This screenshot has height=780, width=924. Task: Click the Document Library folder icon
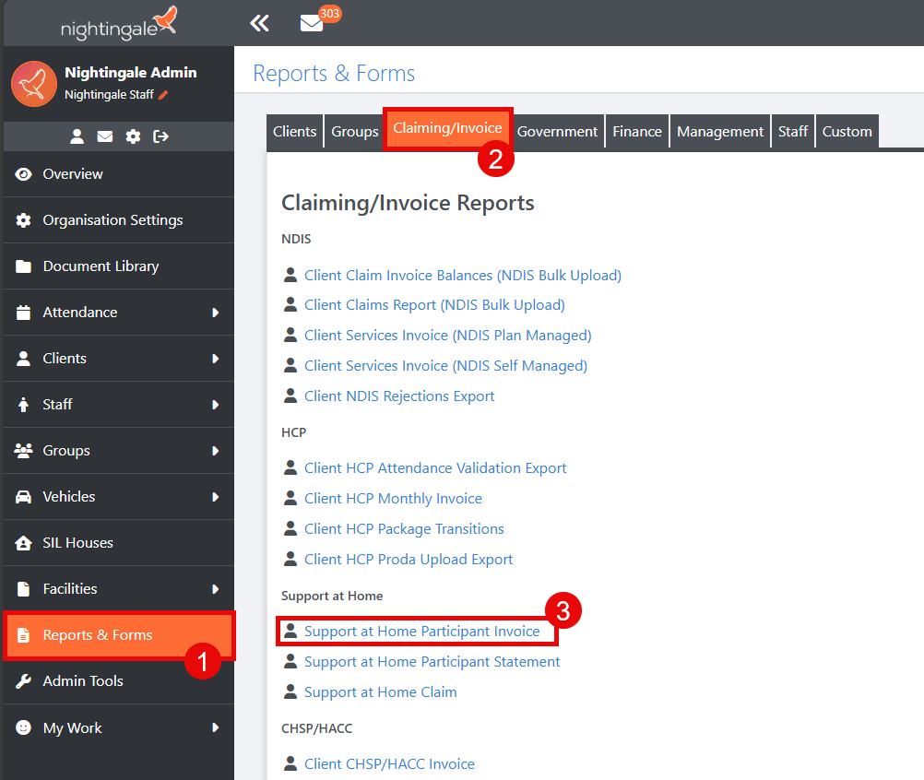[x=23, y=266]
